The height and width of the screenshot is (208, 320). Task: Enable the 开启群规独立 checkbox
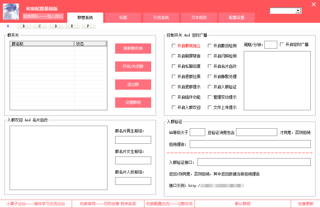(174, 46)
